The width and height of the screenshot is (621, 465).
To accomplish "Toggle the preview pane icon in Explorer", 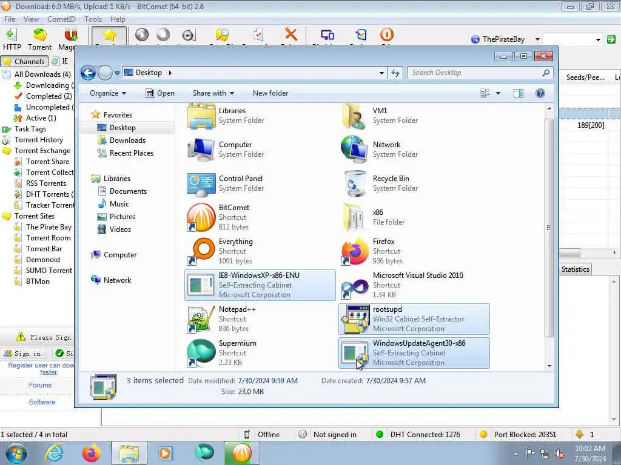I will pos(519,93).
